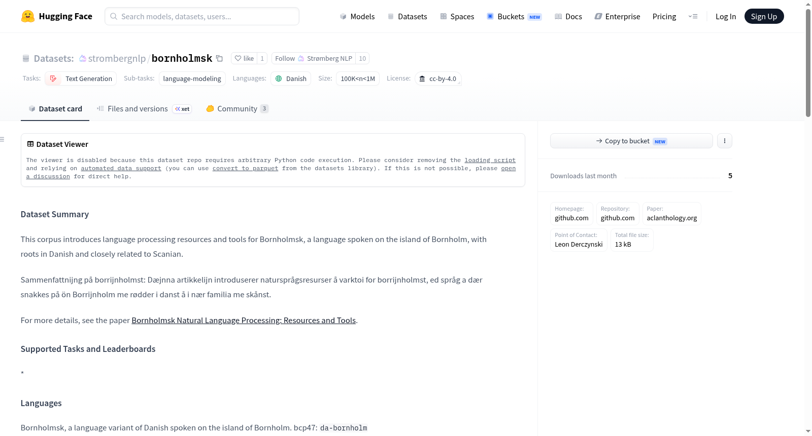Screen dimensions: 812x436
Task: Open the Pricing page
Action: (664, 16)
